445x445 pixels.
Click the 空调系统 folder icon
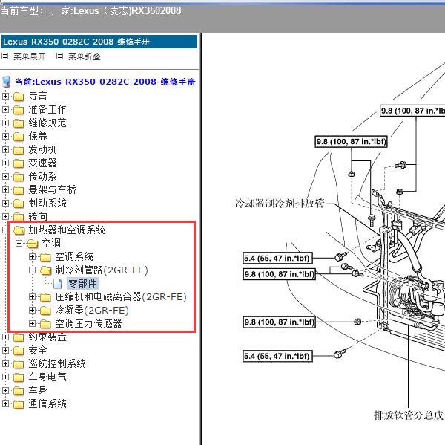pos(45,257)
